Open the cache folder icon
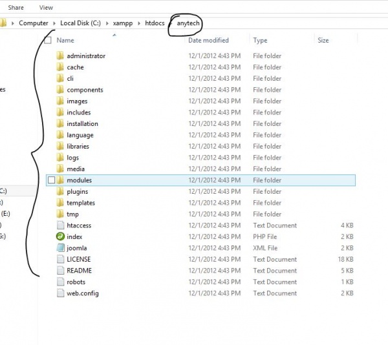This screenshot has height=345, width=388. 60,67
